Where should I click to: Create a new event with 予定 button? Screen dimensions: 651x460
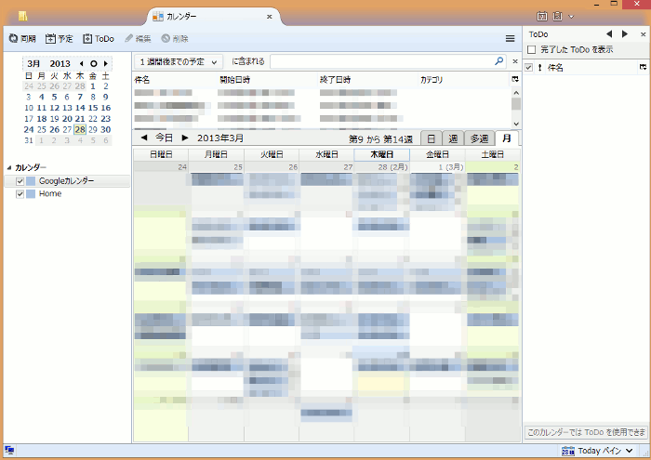59,38
